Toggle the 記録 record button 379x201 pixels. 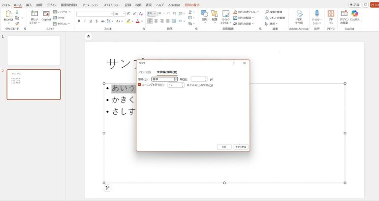coord(354,4)
